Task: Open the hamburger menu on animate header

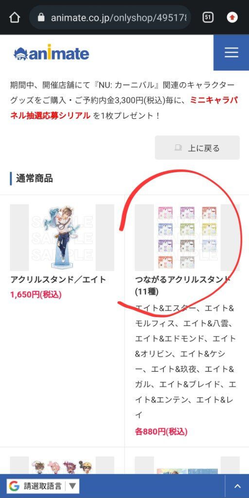Action: [x=231, y=53]
